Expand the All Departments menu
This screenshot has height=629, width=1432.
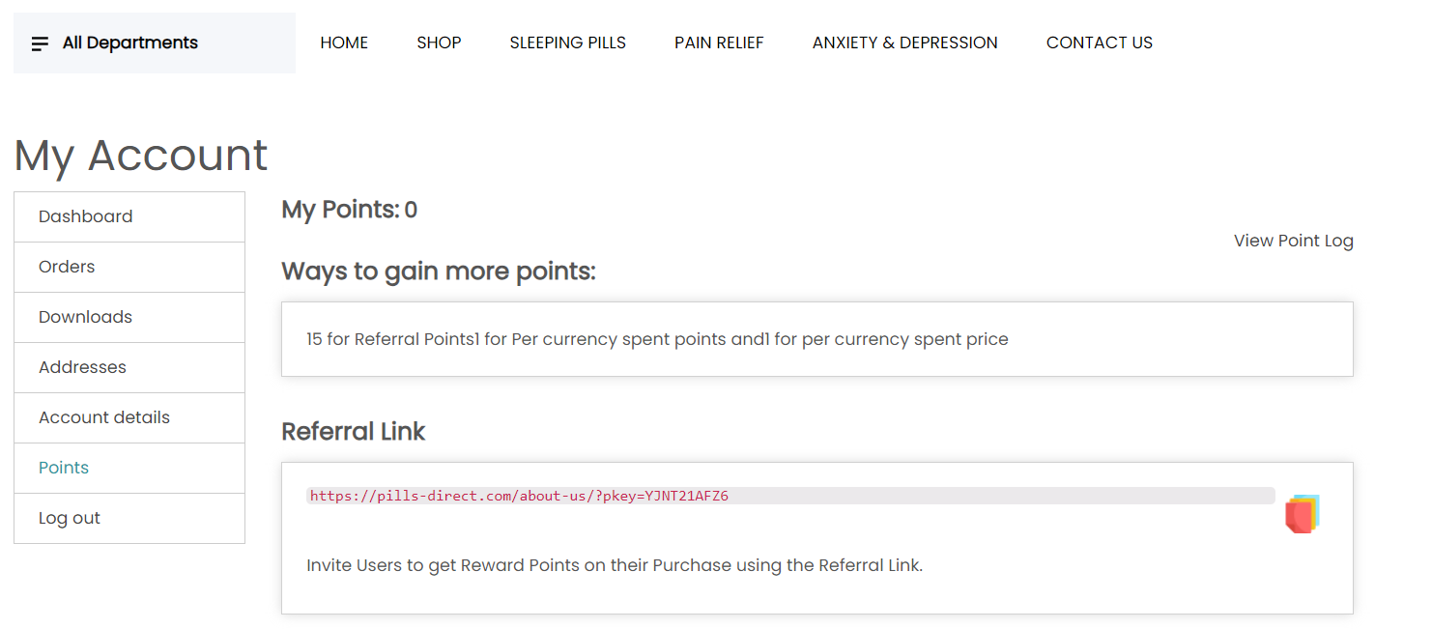coord(155,43)
